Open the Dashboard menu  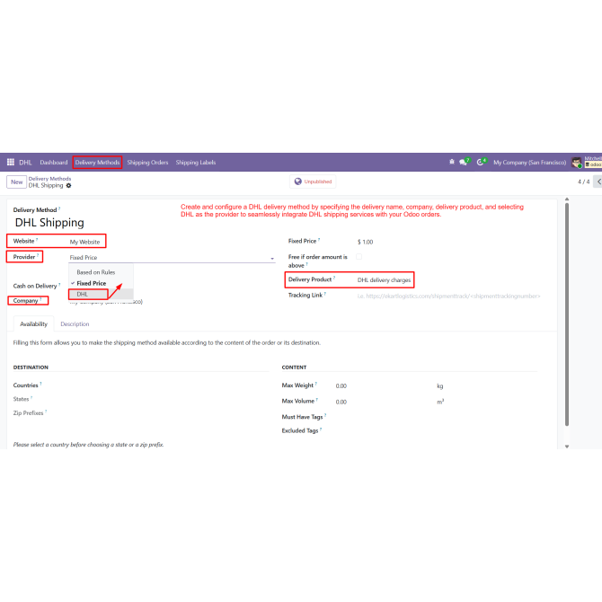tap(54, 163)
